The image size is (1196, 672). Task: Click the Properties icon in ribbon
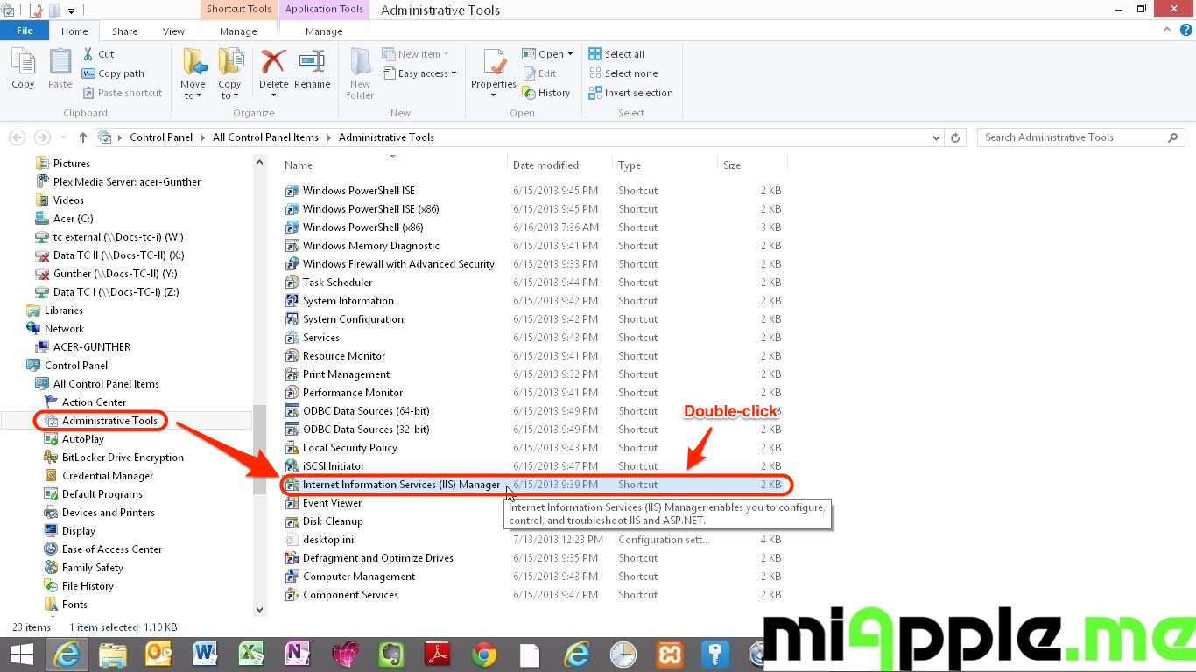point(494,65)
